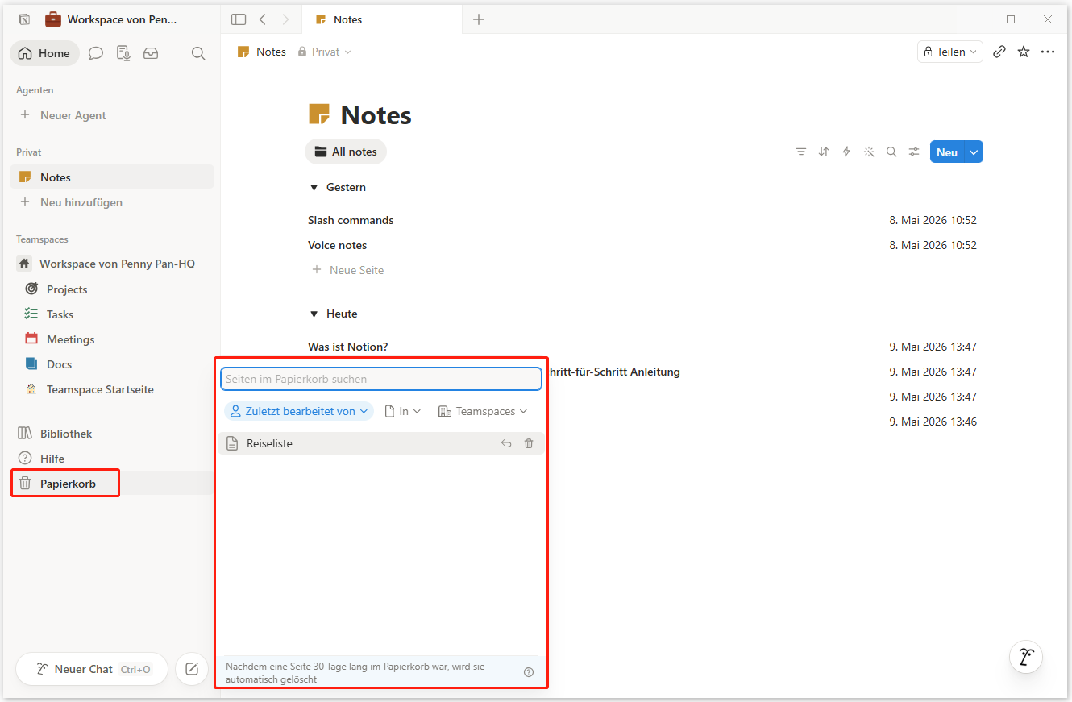Select the All notes view tab

346,152
